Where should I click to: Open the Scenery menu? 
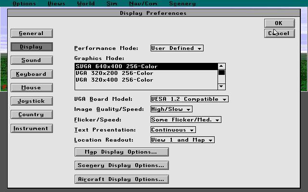click(182, 3)
